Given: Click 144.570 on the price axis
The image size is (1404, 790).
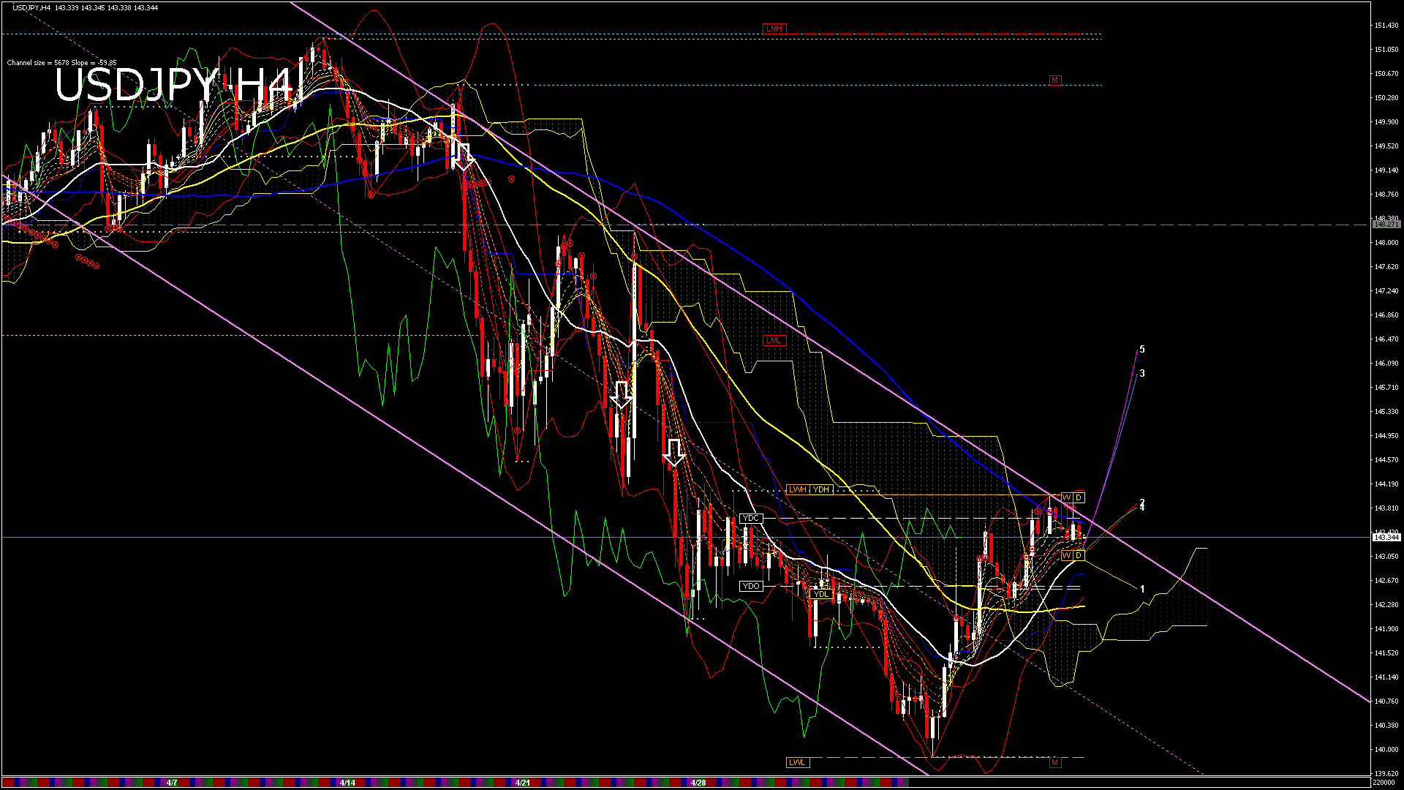Looking at the screenshot, I should [1386, 460].
